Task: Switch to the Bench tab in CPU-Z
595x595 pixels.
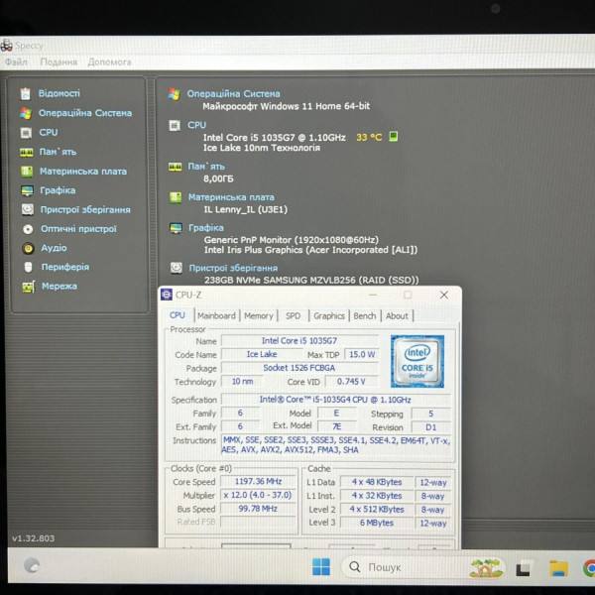Action: pyautogui.click(x=365, y=315)
